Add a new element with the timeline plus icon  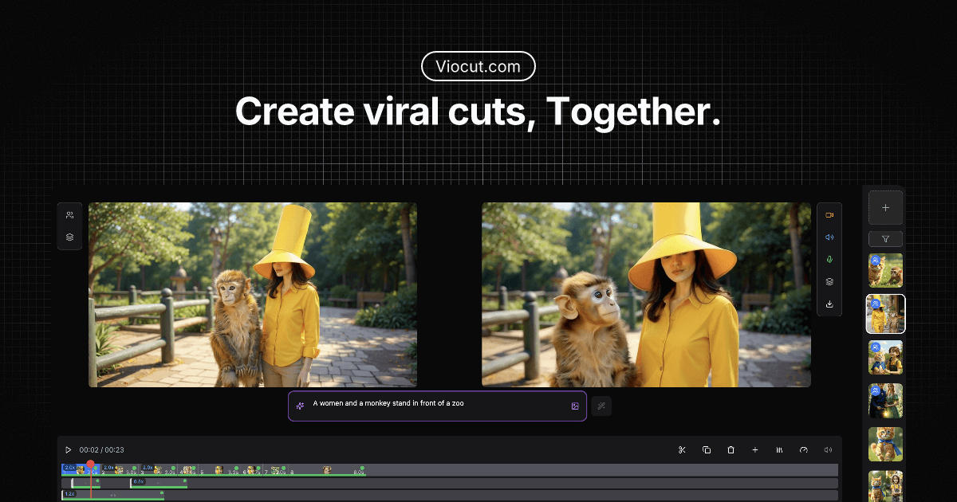click(755, 449)
